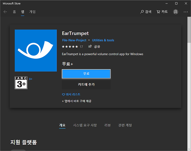Switch to the 게임 tab
This screenshot has width=191, height=151.
(32, 12)
